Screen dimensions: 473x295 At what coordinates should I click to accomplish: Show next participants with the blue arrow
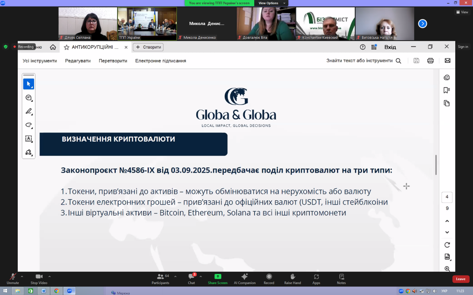(422, 24)
